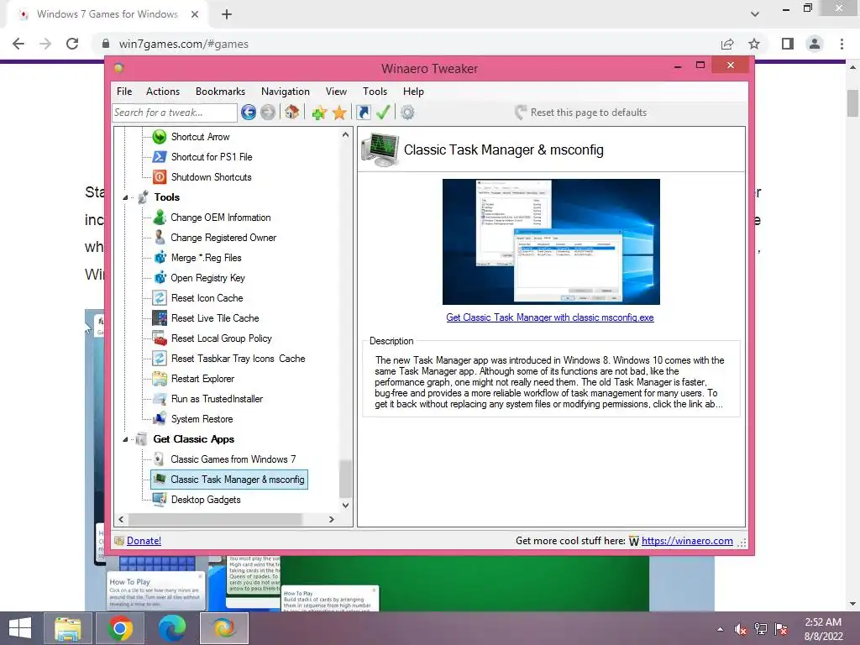Click the Run as TrustedInstaller icon

[x=159, y=399]
